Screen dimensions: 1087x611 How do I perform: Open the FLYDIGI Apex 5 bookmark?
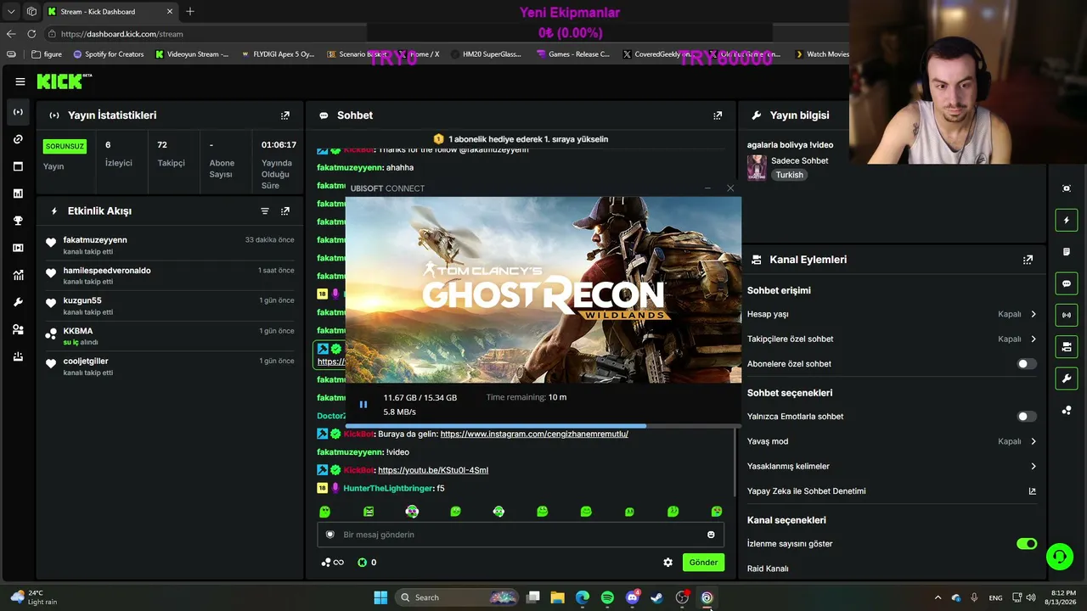pyautogui.click(x=277, y=54)
